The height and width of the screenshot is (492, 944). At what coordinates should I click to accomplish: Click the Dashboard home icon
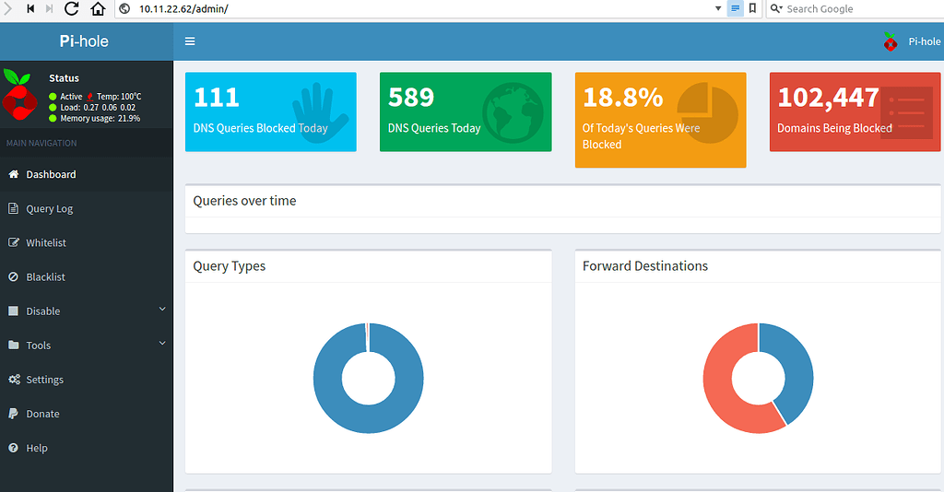(14, 174)
